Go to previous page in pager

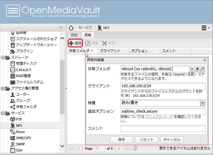(78, 149)
